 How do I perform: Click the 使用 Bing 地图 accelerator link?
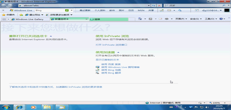pyautogui.click(x=111, y=70)
